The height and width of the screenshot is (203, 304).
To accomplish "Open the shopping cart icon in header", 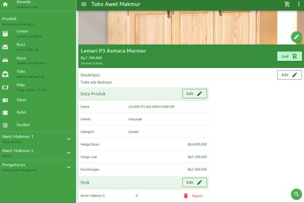I will [287, 4].
